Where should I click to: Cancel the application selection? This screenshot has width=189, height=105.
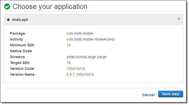(148, 95)
